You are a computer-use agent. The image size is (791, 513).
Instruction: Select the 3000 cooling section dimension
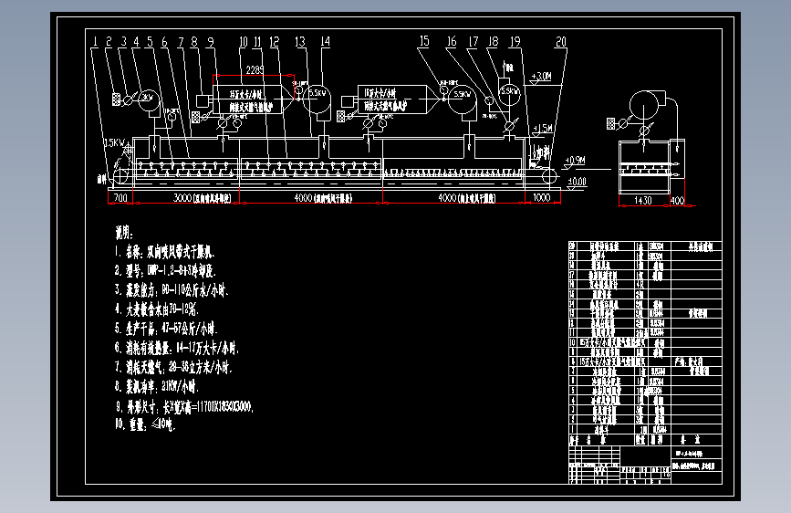click(202, 198)
